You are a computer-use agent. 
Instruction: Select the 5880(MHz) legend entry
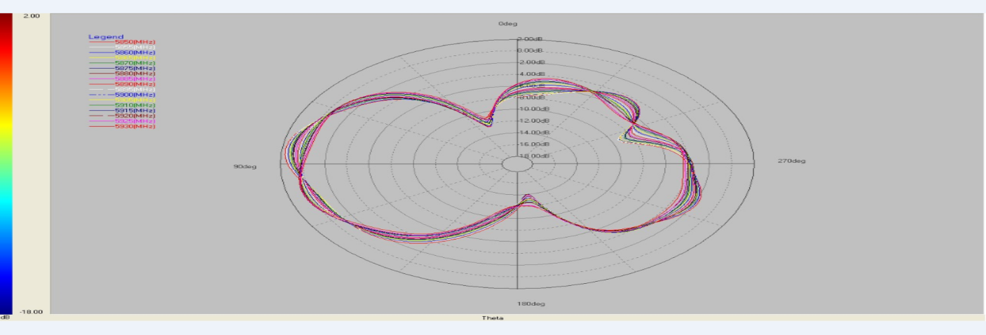click(x=122, y=74)
